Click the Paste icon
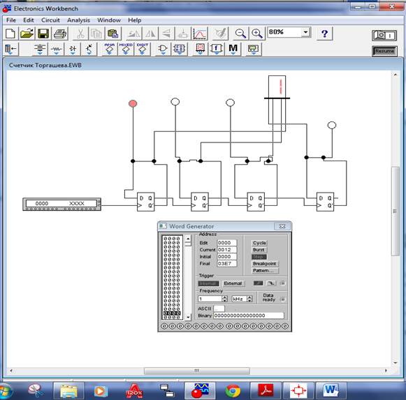 pos(113,34)
